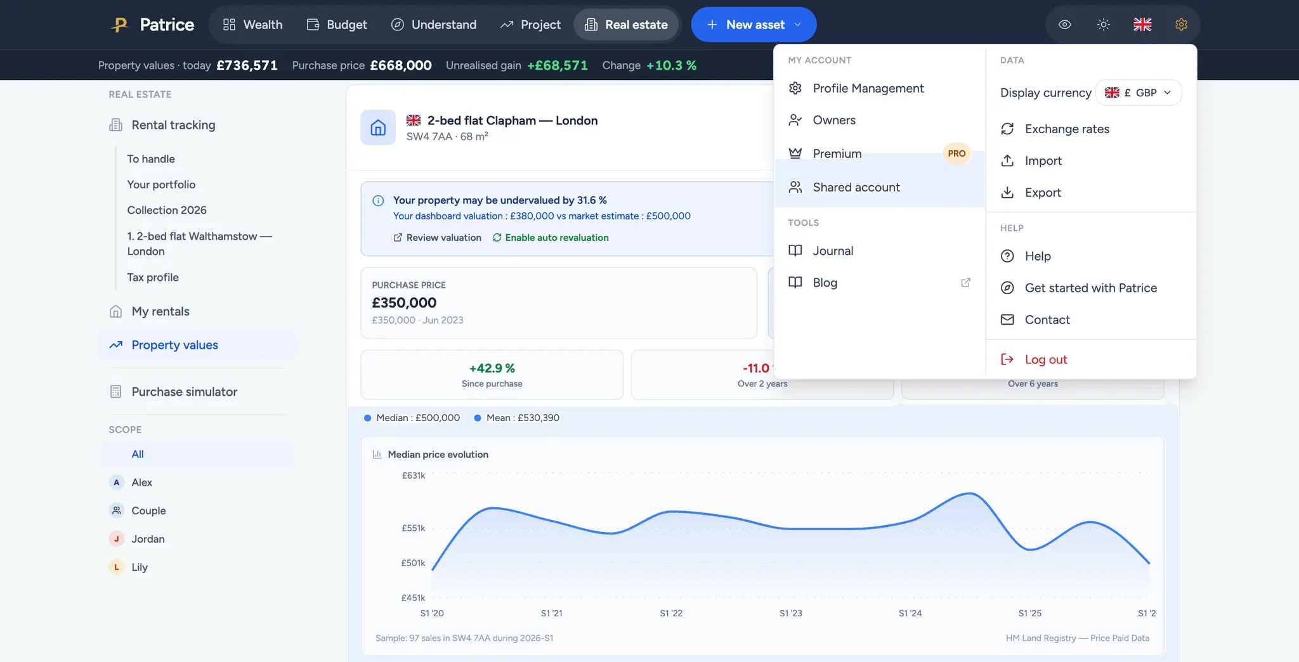Click the Patrice logo icon

tap(119, 25)
